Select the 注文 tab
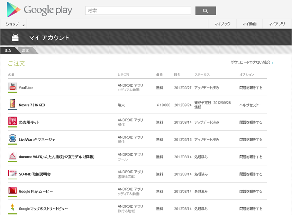 tap(8, 51)
